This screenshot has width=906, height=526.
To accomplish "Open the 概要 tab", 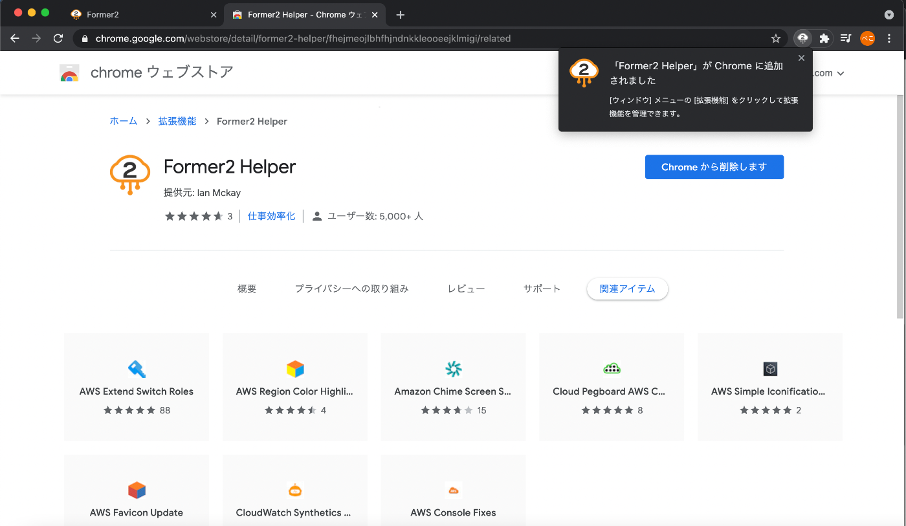I will click(x=247, y=289).
